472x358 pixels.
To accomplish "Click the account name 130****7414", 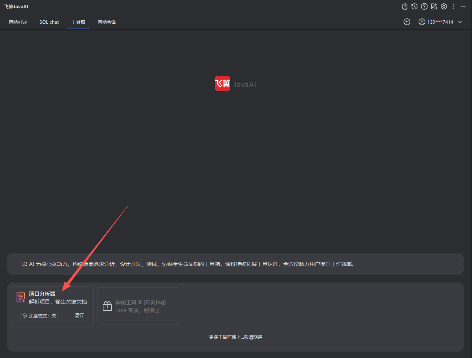I will pos(440,22).
